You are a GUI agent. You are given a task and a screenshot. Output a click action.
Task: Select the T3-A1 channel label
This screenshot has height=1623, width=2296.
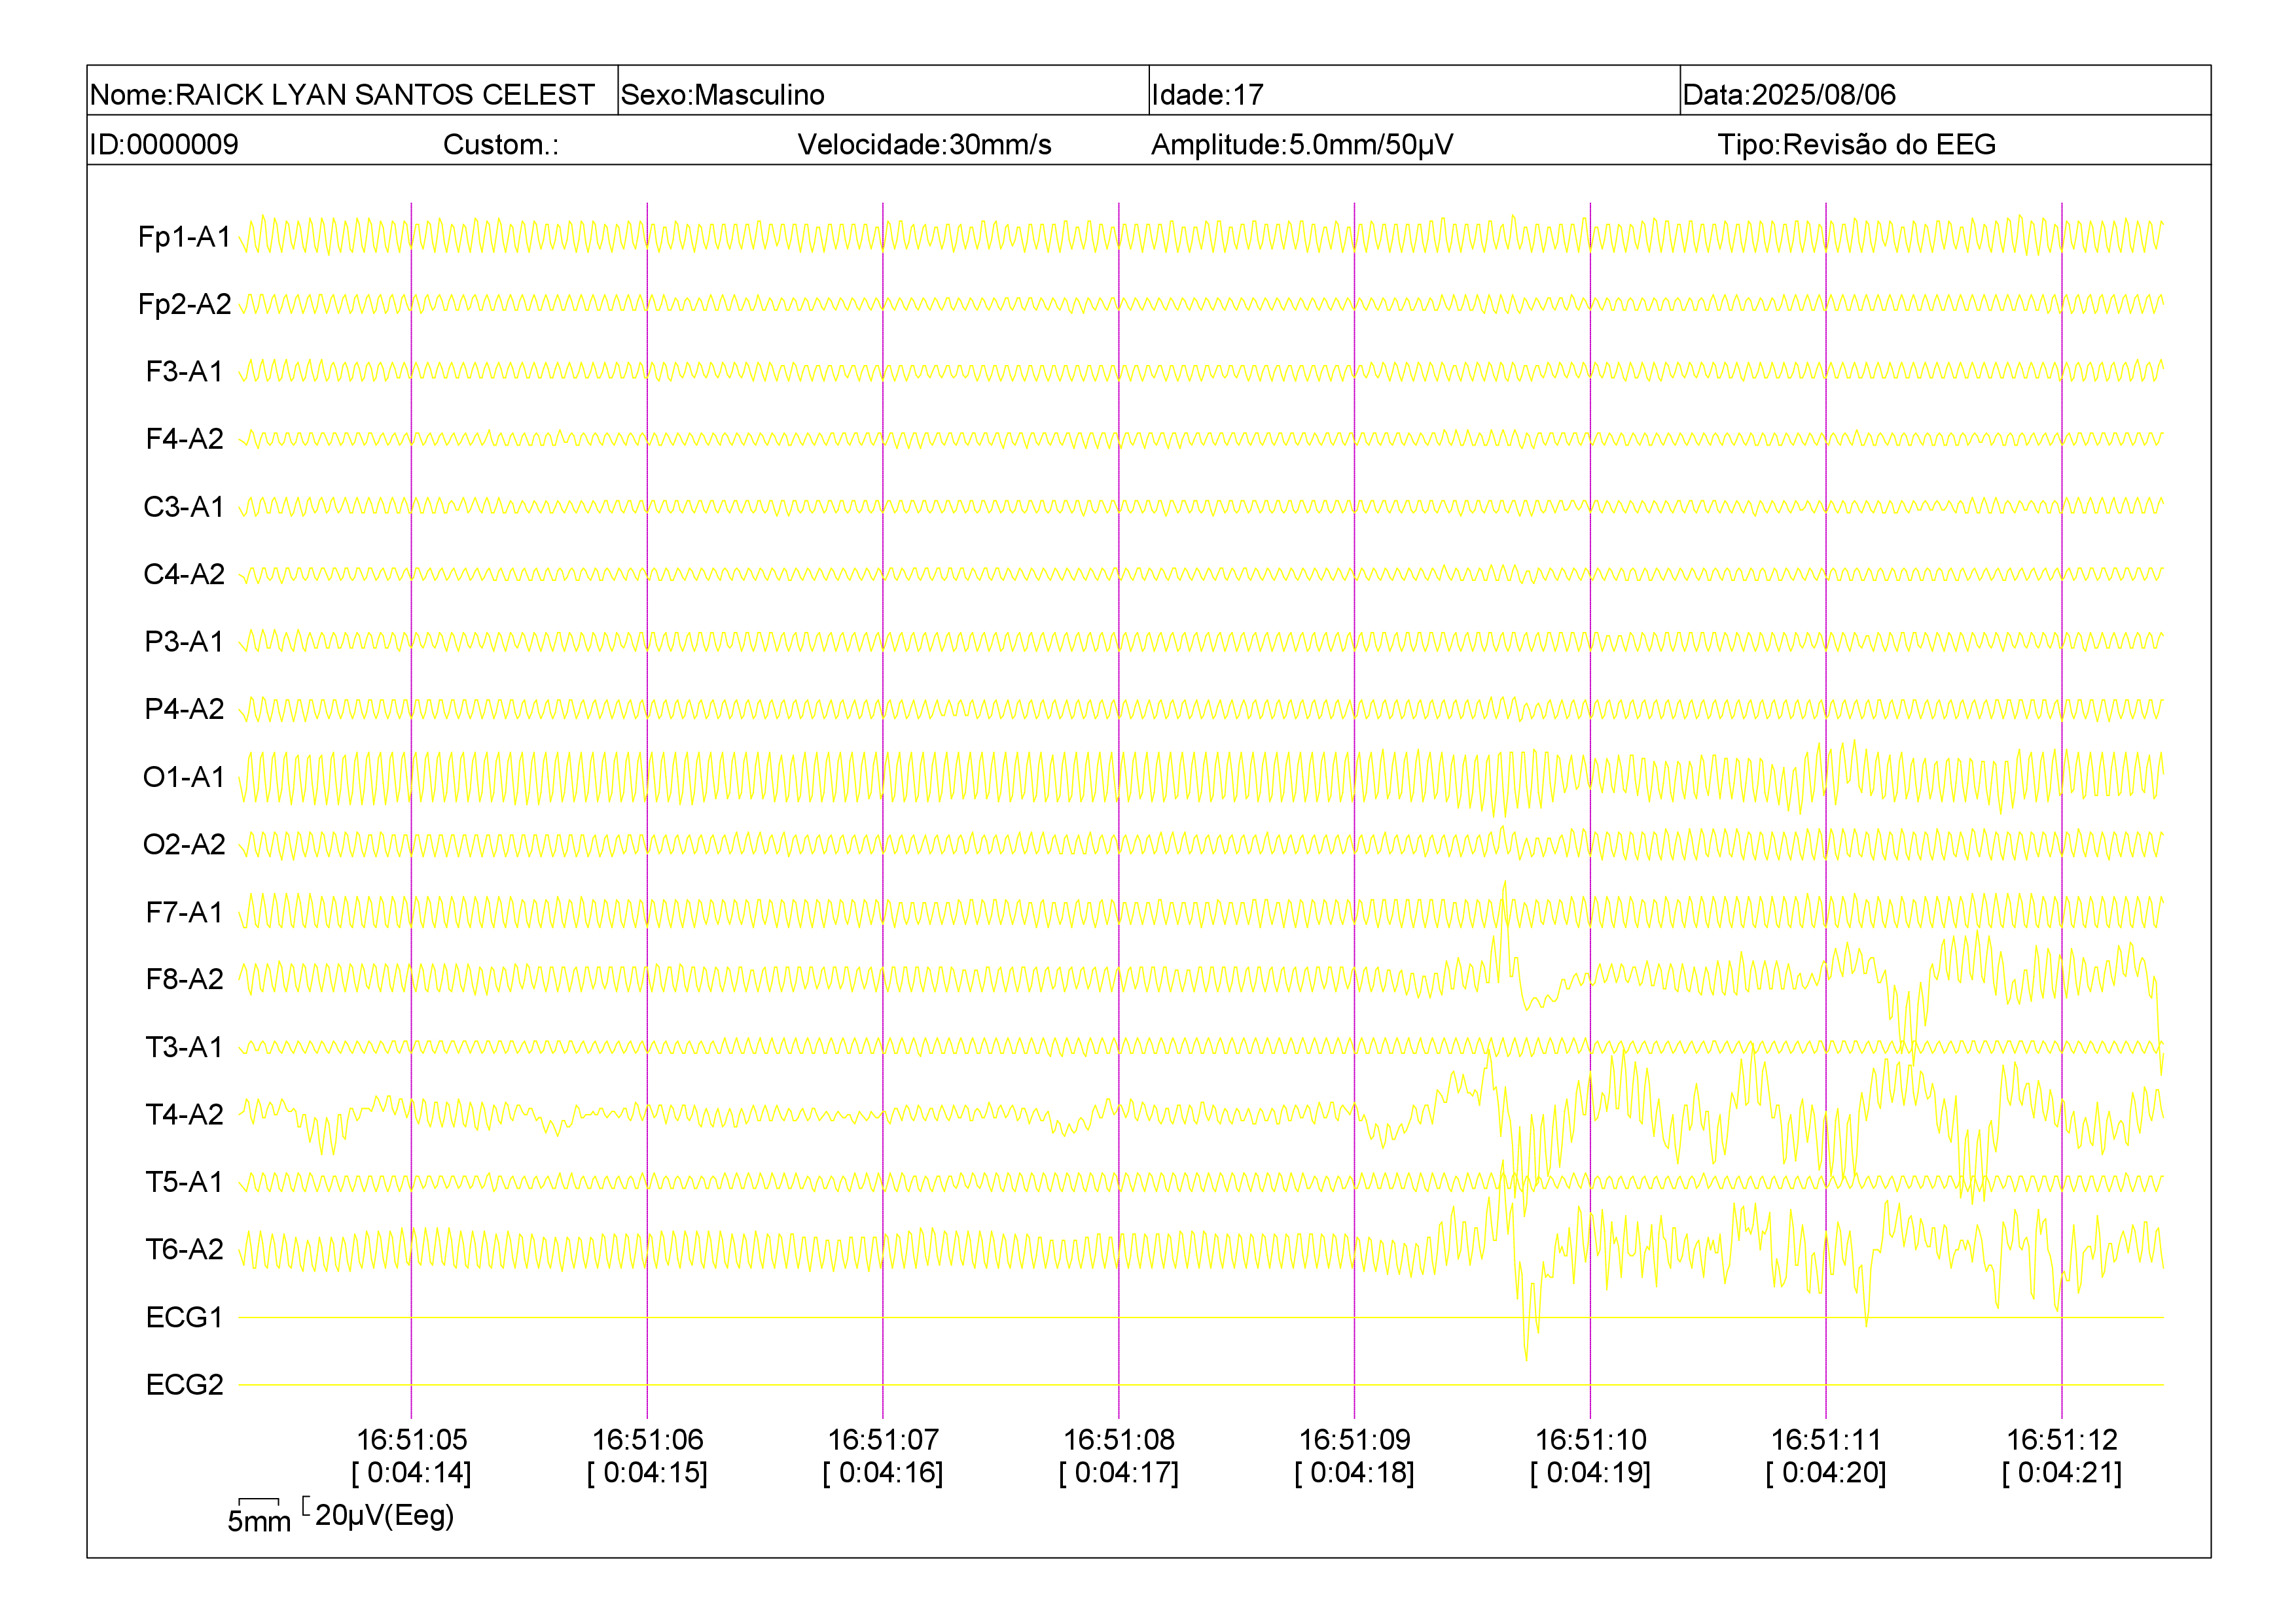pos(184,1047)
